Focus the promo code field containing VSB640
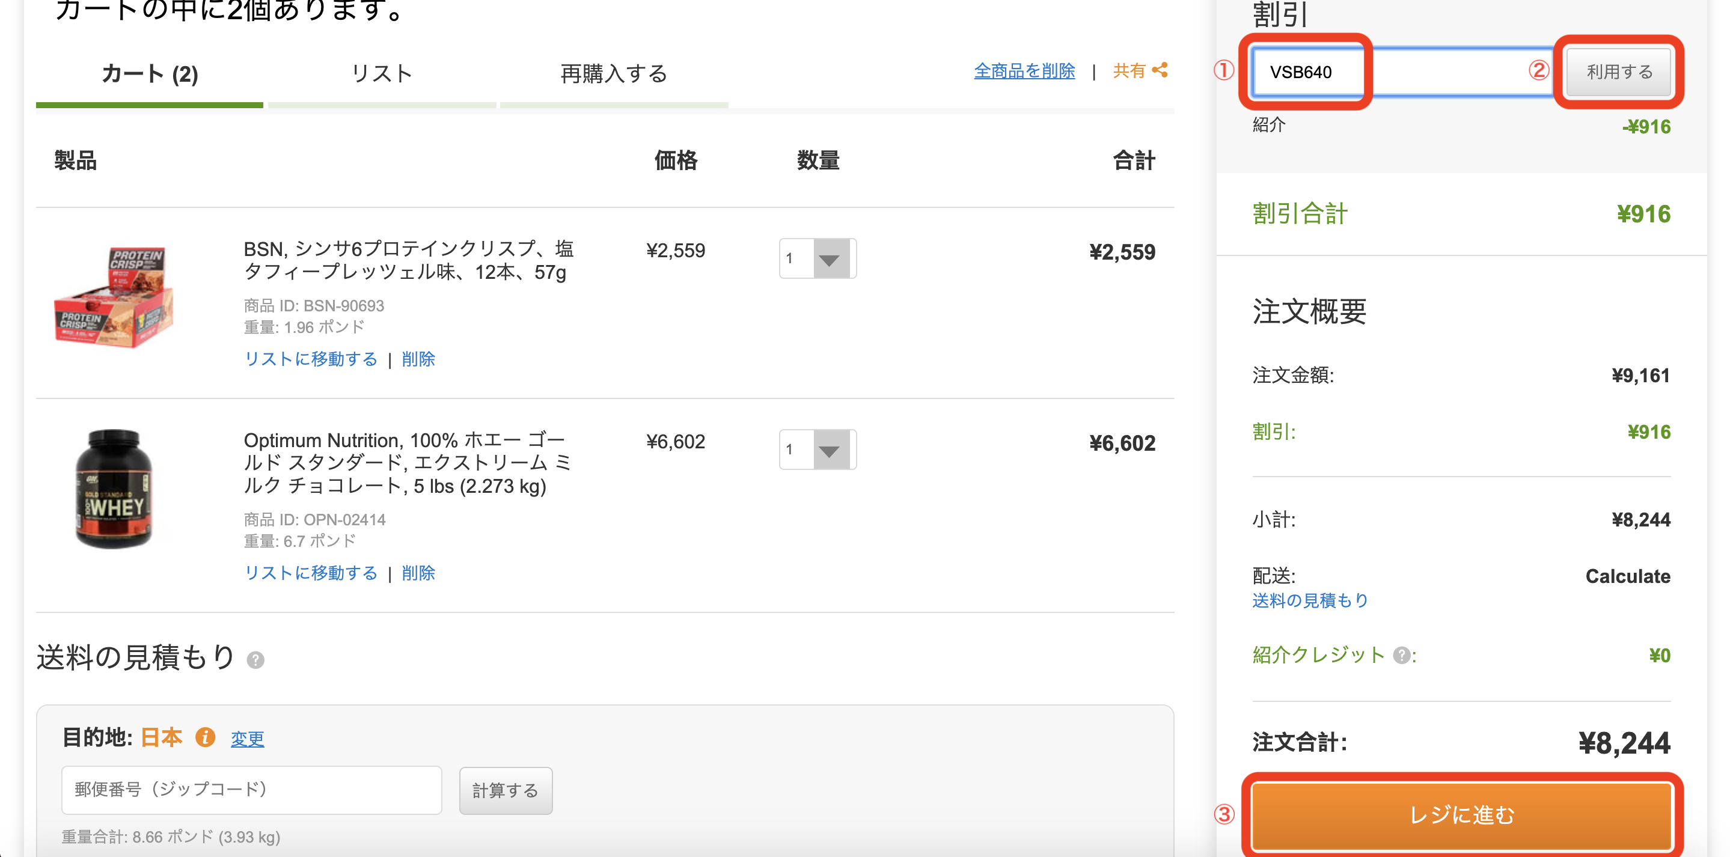 (1404, 72)
